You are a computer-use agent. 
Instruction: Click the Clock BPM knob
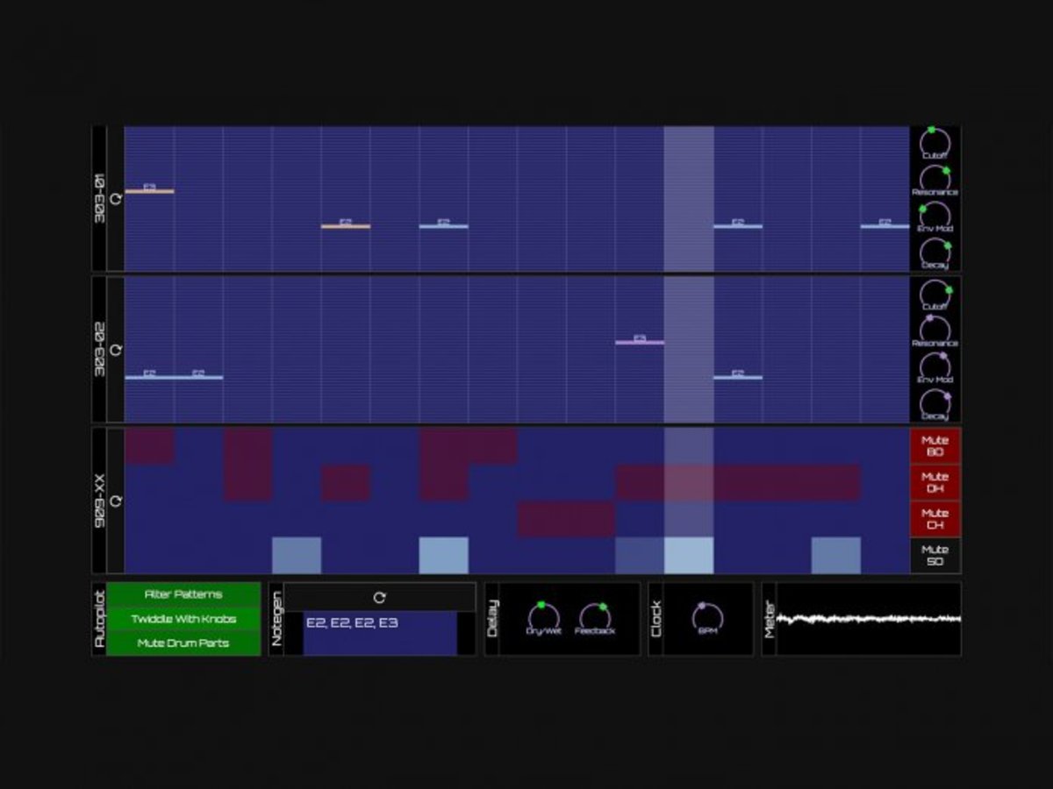point(707,617)
